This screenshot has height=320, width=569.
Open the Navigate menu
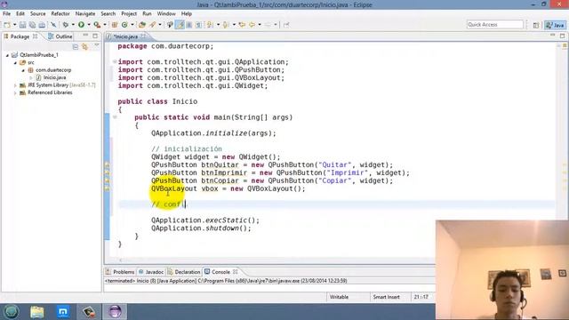point(85,13)
